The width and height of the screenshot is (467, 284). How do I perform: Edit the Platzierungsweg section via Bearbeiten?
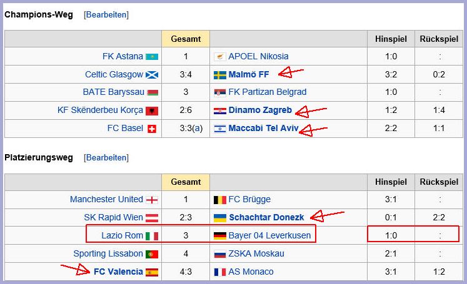106,158
